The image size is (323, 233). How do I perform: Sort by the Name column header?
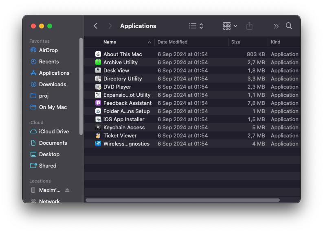110,42
